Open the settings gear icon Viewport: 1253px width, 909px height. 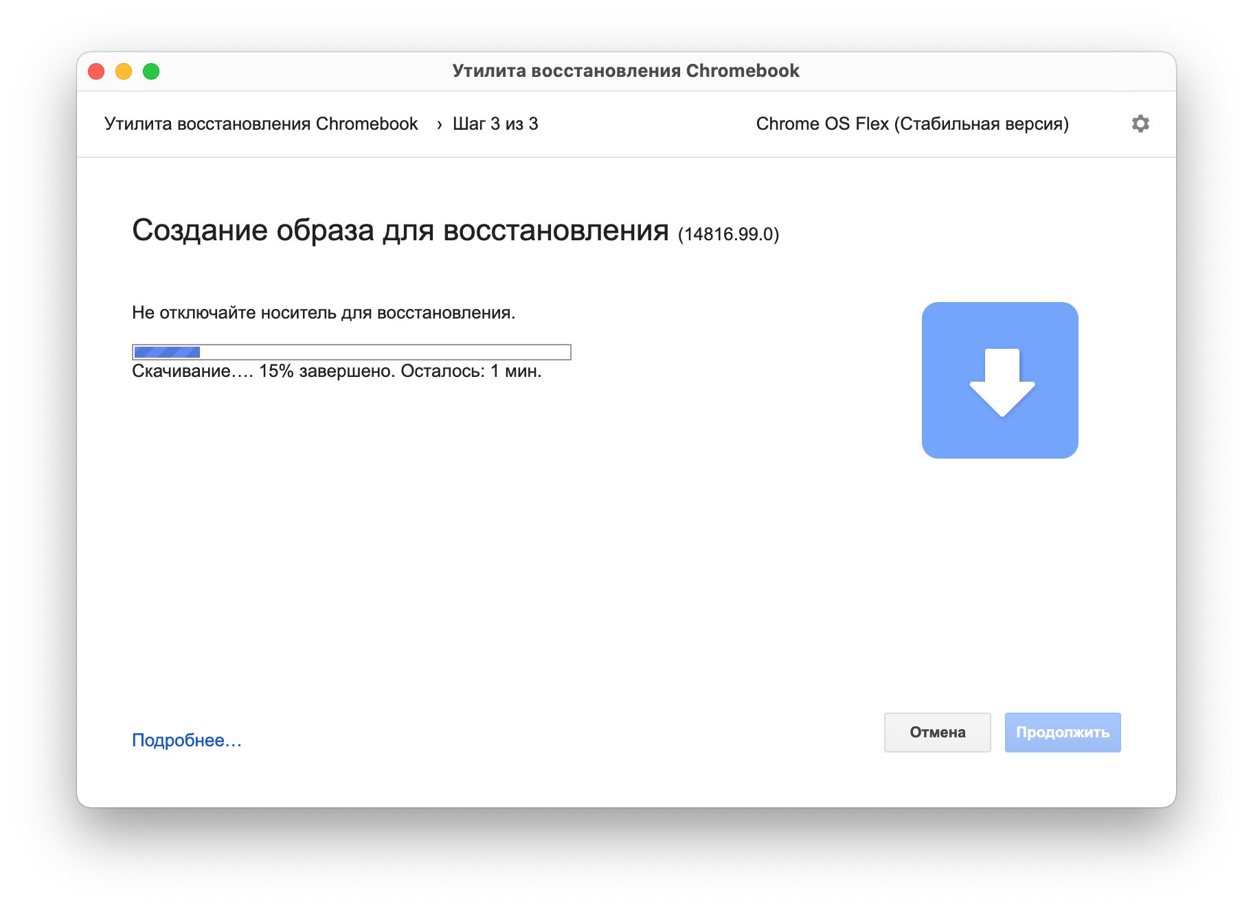pyautogui.click(x=1140, y=124)
